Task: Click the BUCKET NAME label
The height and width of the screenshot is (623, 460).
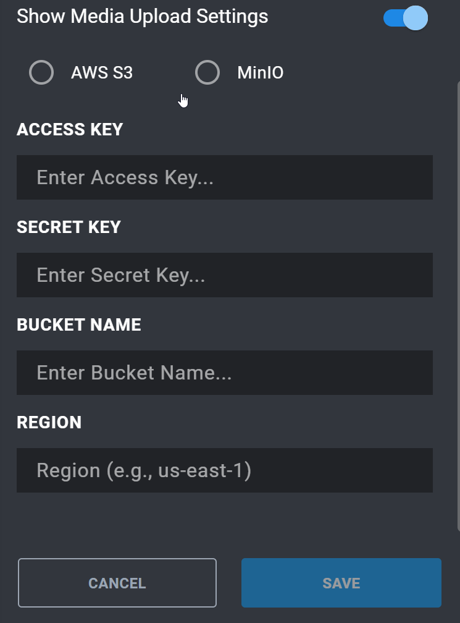Action: tap(78, 324)
